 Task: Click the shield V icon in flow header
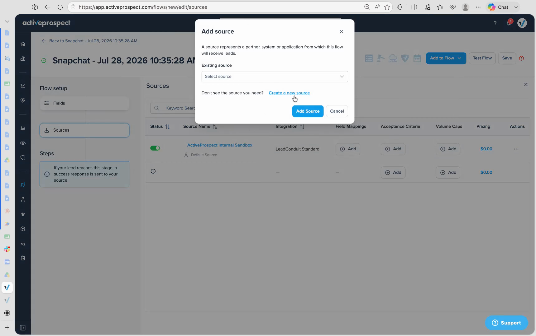(405, 58)
